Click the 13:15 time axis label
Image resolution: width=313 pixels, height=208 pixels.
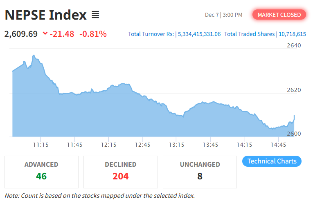[x=176, y=144]
